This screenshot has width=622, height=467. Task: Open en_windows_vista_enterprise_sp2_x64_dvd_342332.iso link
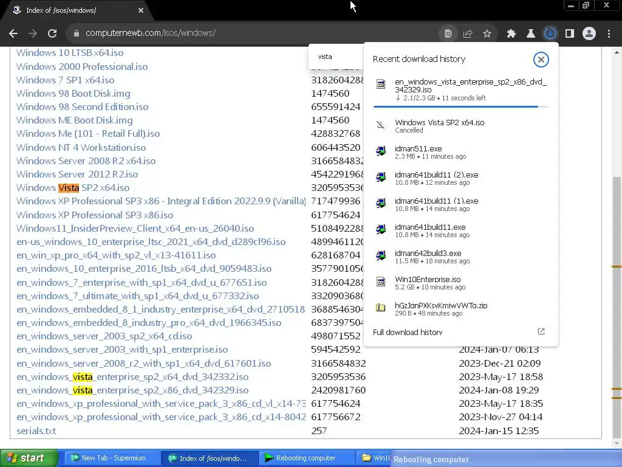click(x=132, y=377)
